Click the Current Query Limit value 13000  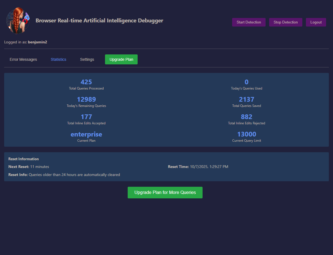pos(247,134)
